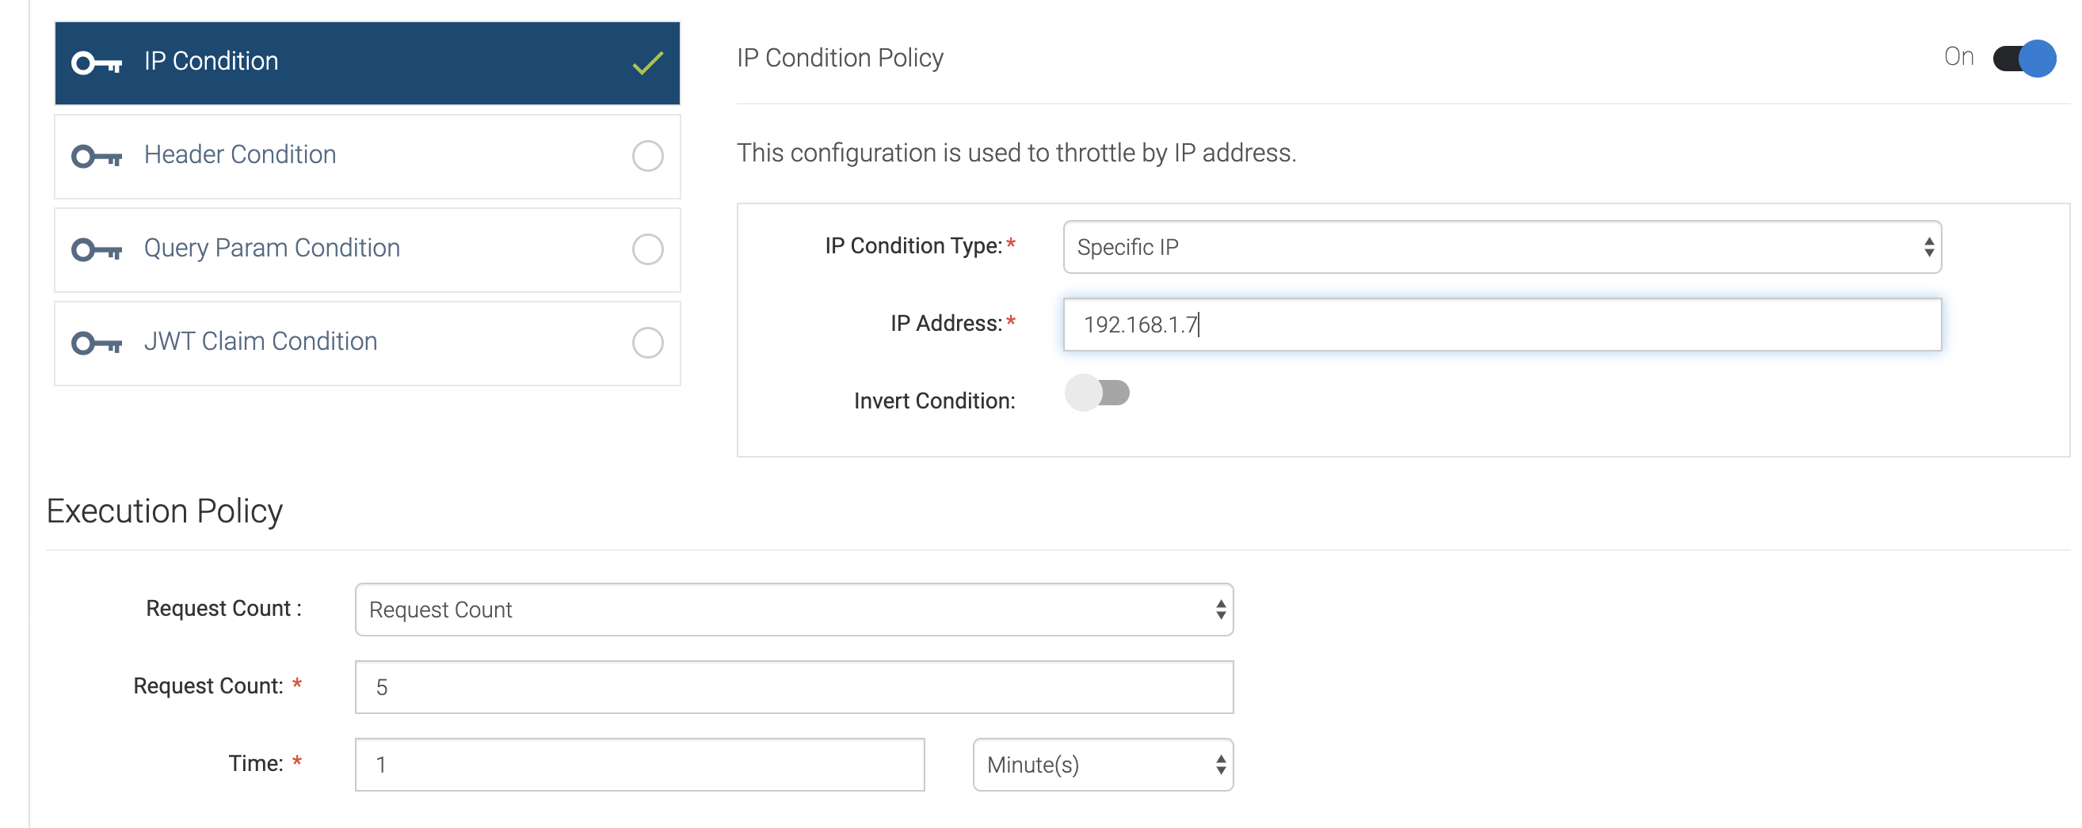Select the Header Condition radio button
Viewport: 2082px width, 828px height.
647,157
